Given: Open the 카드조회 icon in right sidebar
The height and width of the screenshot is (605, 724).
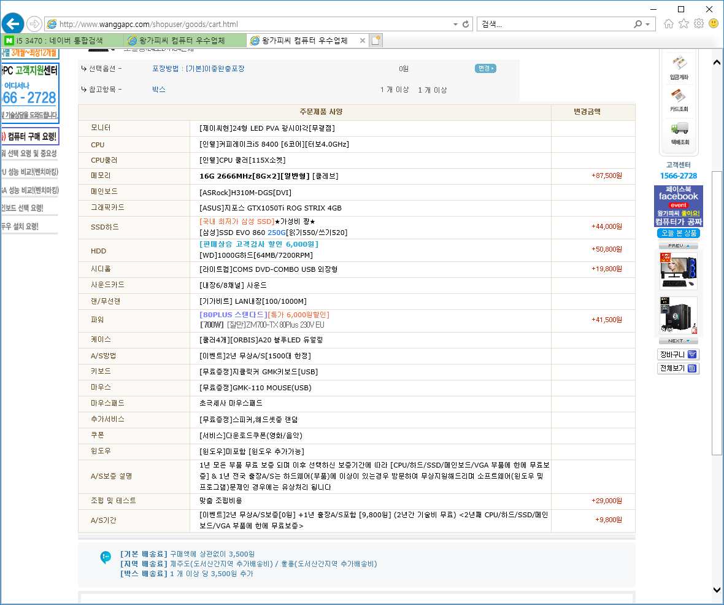Looking at the screenshot, I should tap(679, 100).
